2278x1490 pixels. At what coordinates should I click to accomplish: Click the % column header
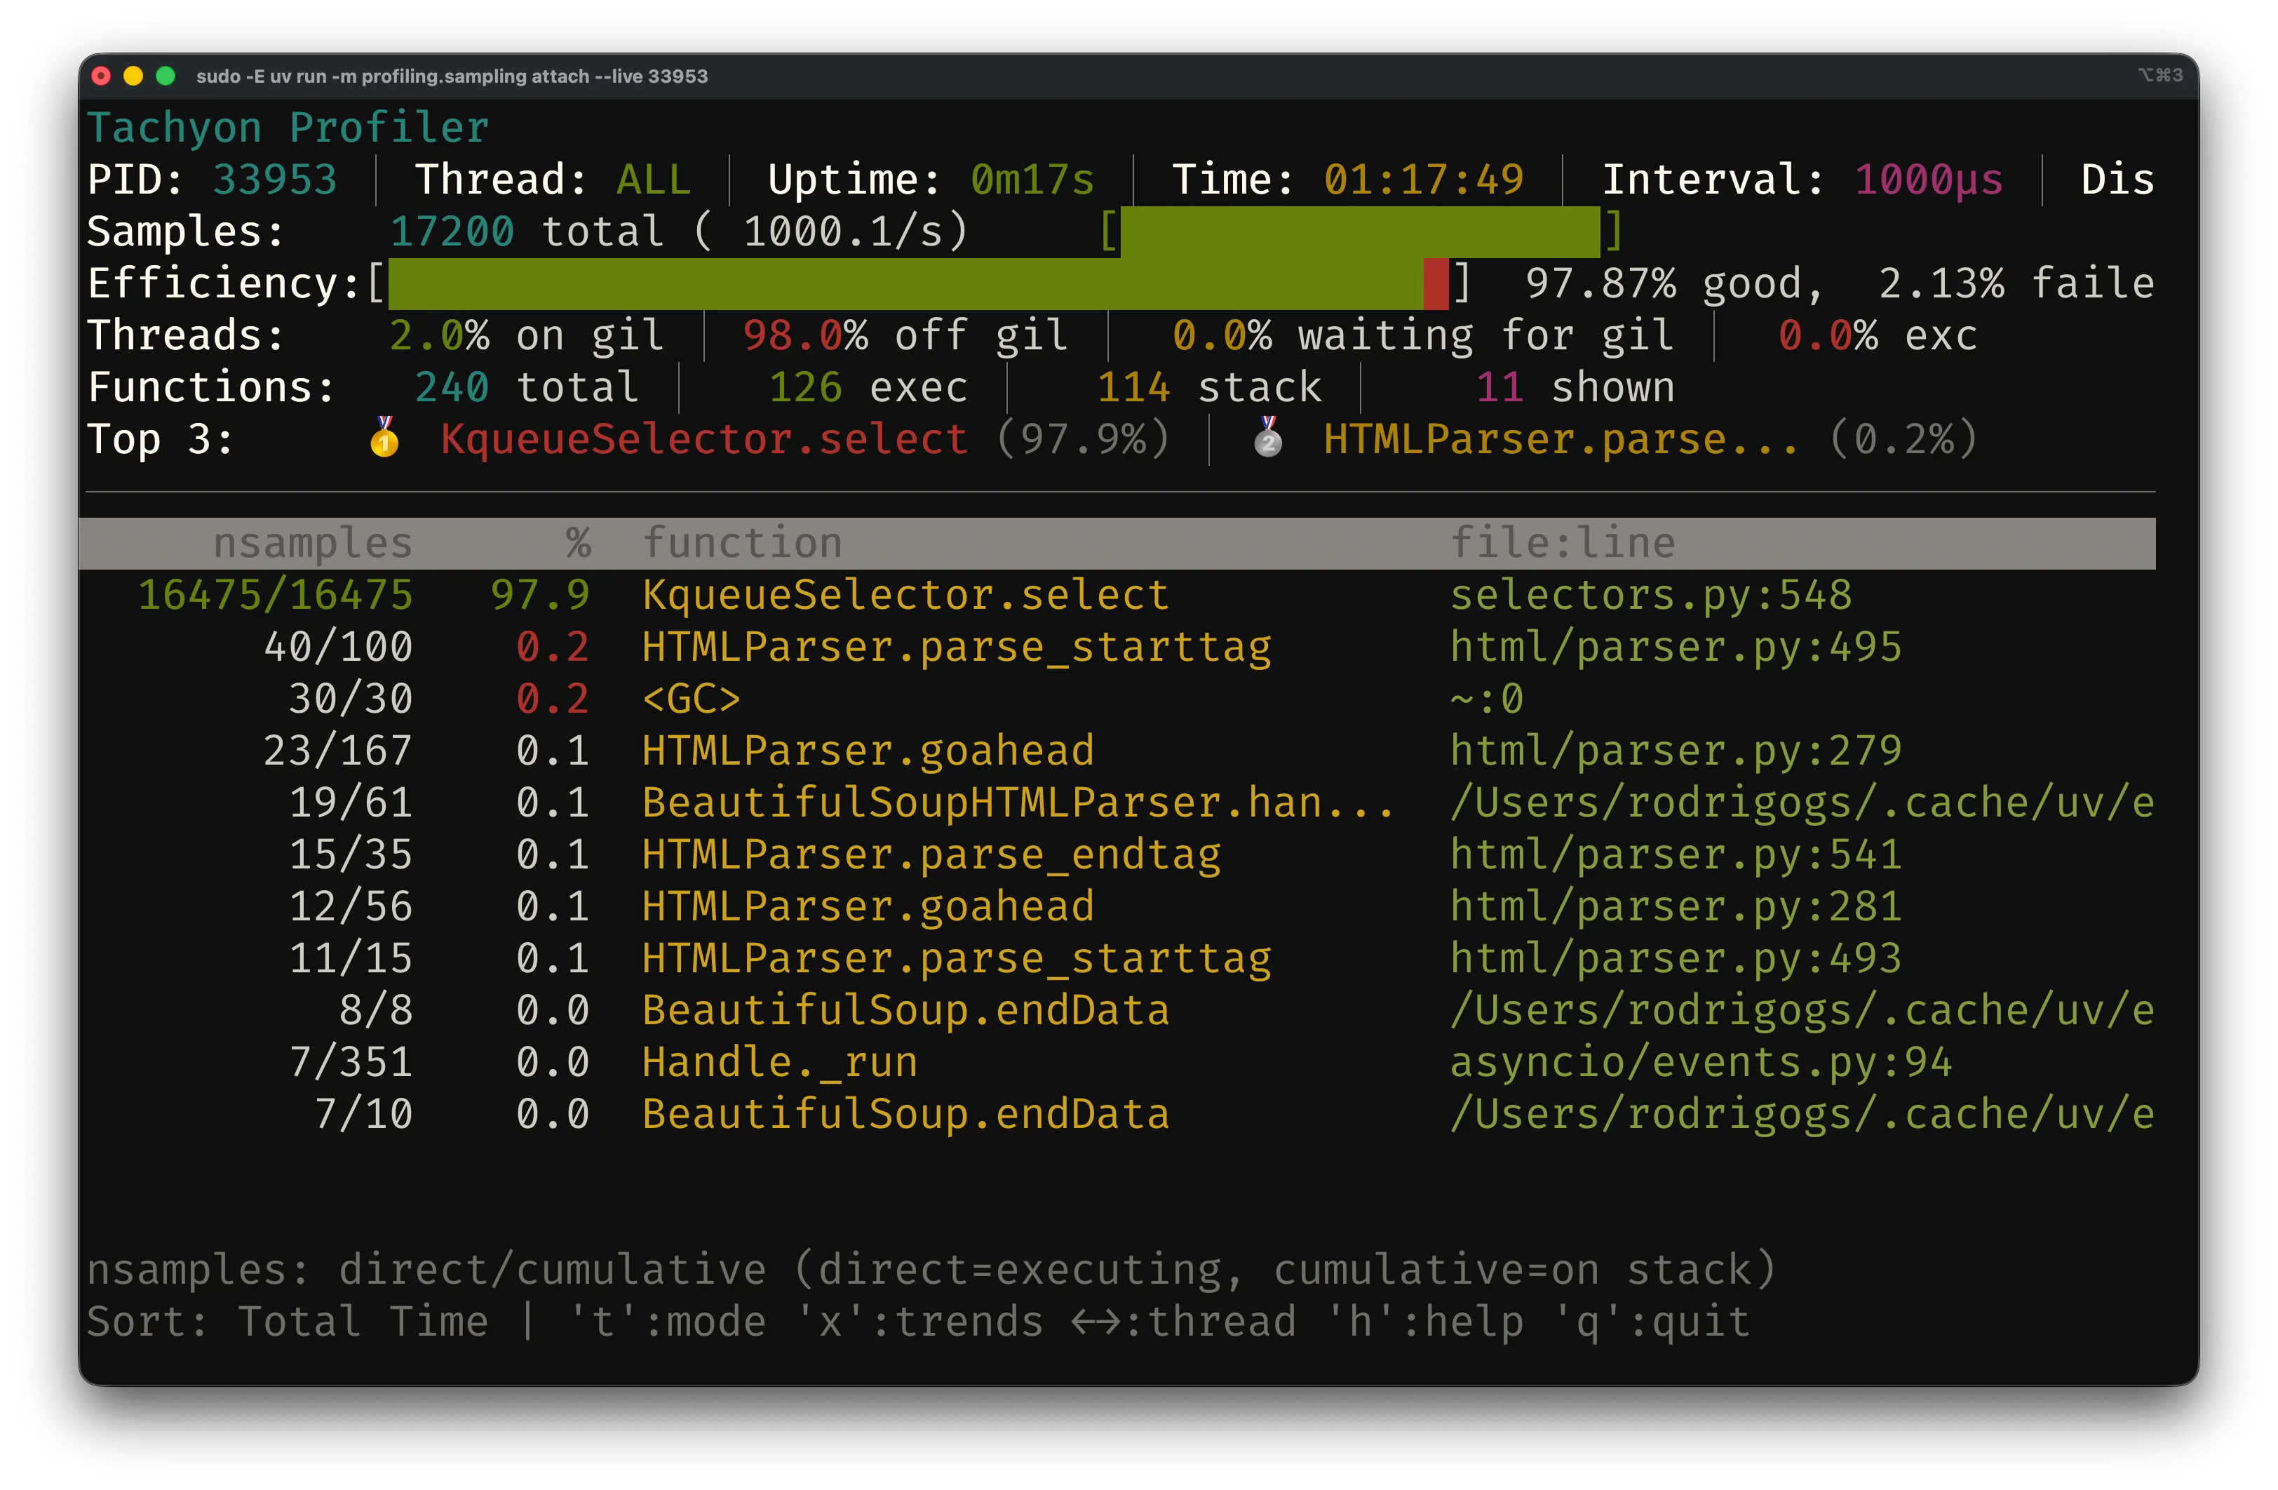coord(577,543)
